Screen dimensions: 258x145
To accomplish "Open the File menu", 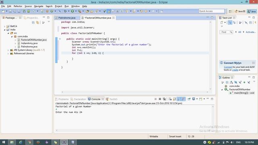I will 3,6.
